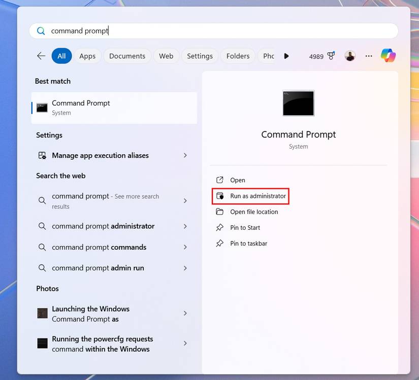Click Open file location
This screenshot has width=419, height=380.
tap(253, 212)
